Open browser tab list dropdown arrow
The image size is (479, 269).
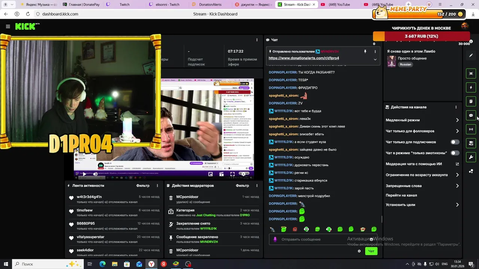click(x=13, y=4)
